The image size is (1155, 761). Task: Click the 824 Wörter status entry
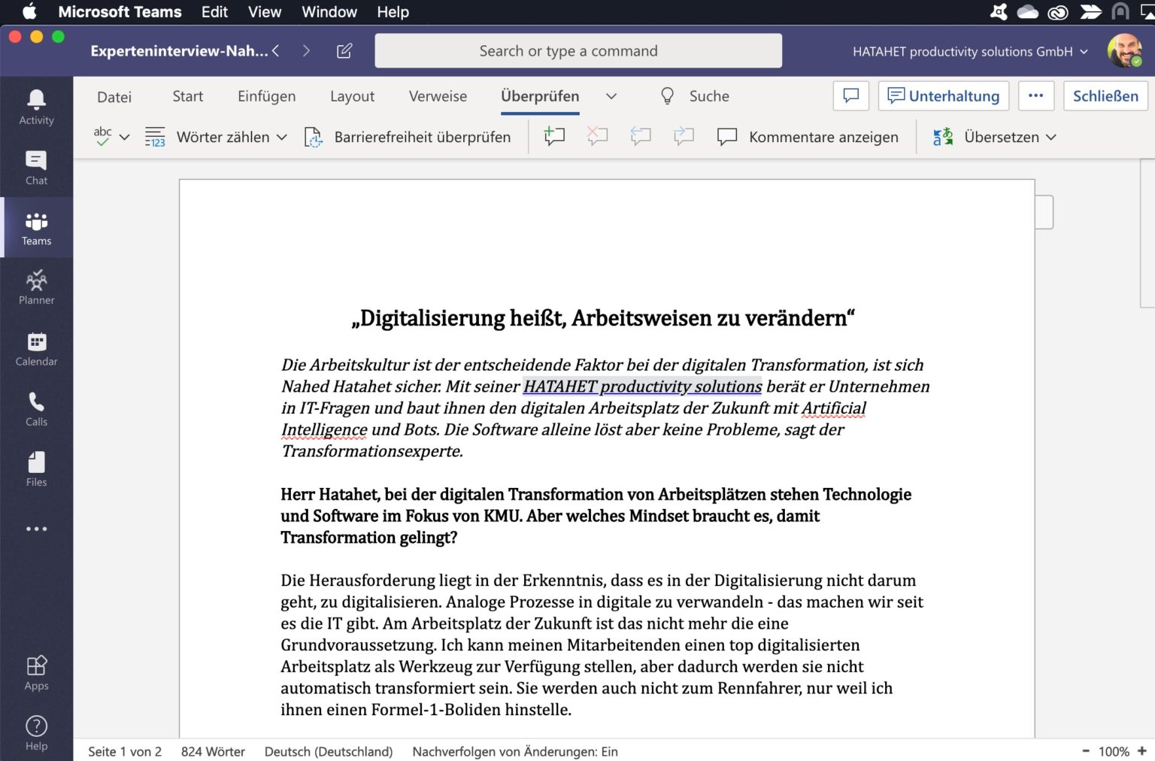213,751
